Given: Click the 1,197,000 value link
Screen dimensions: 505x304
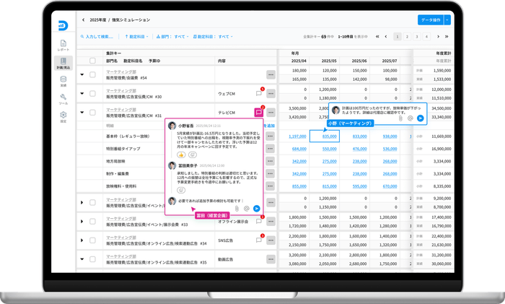Looking at the screenshot, I should [x=297, y=135].
